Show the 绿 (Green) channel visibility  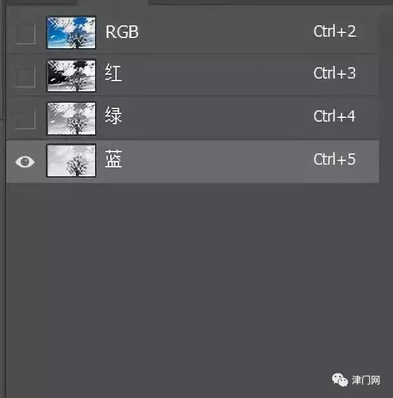pyautogui.click(x=25, y=119)
